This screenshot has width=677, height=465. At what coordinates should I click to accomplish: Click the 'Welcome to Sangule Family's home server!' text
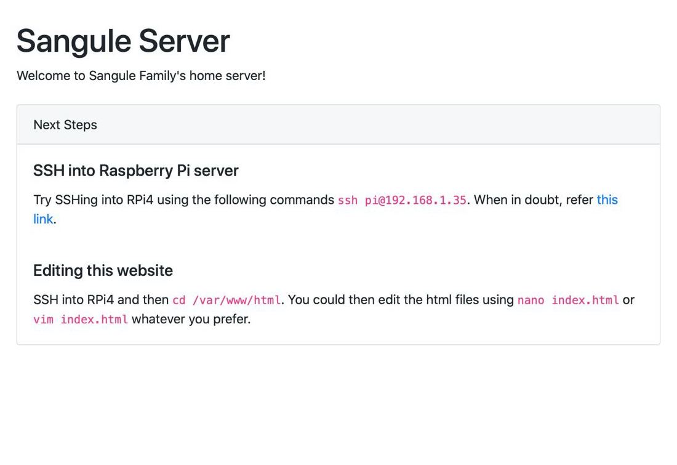(141, 76)
